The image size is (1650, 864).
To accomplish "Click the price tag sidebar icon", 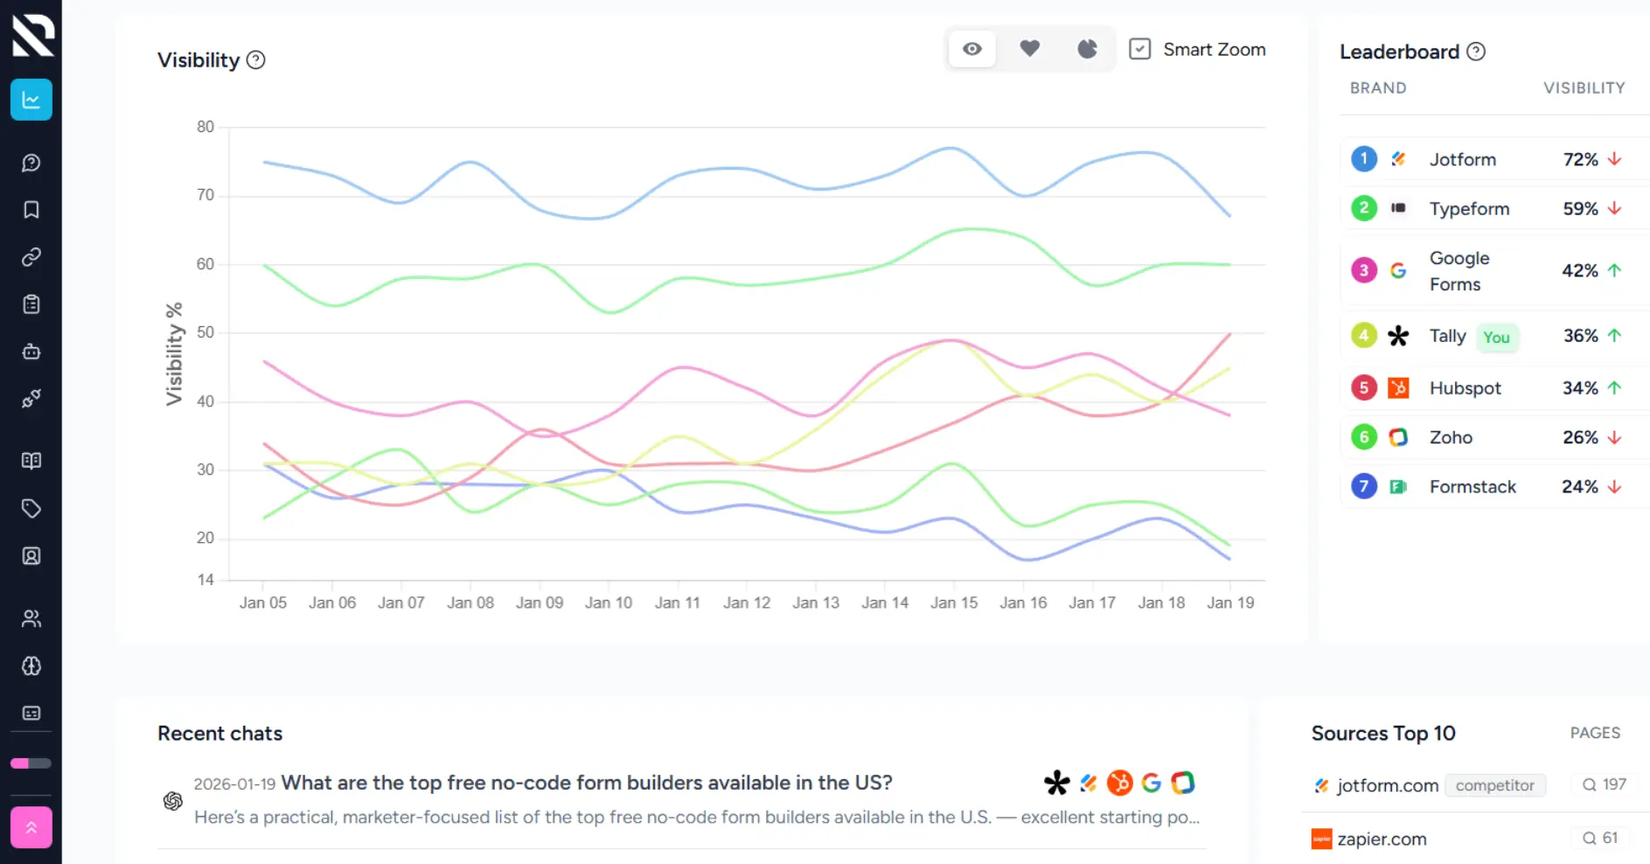I will point(31,508).
